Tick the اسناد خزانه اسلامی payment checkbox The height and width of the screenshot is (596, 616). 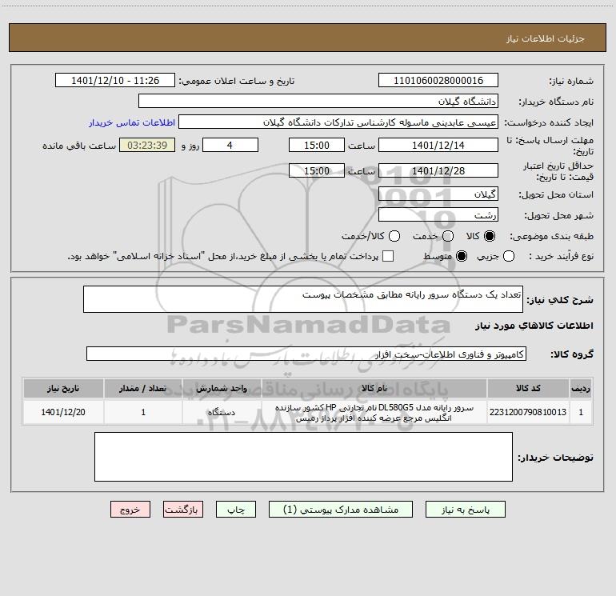[388, 256]
